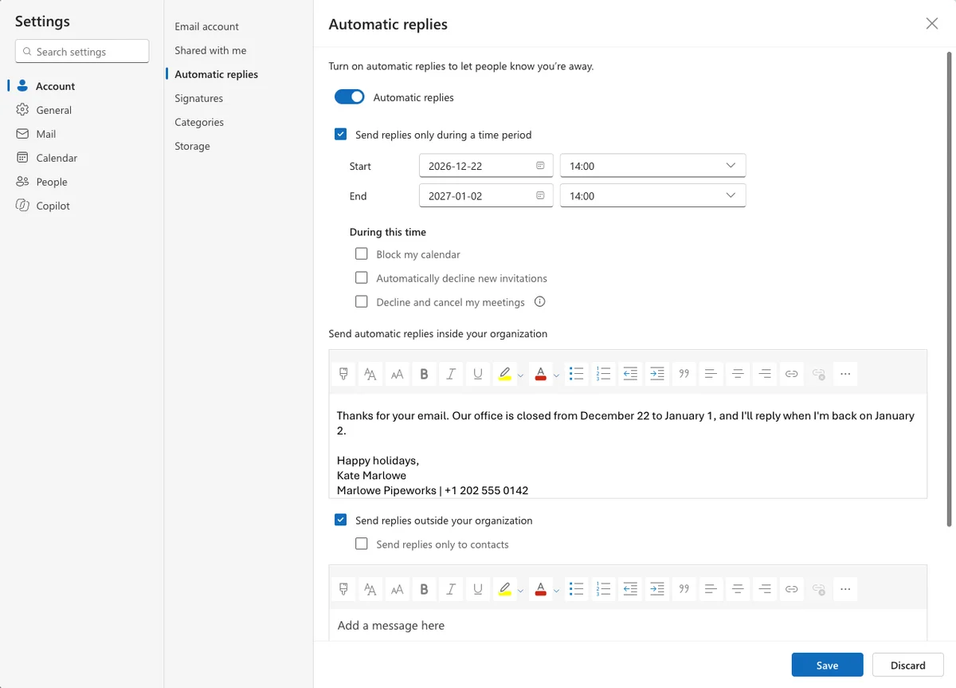956x688 pixels.
Task: Expand highlight color options in outside-organization editor
Action: pyautogui.click(x=521, y=591)
